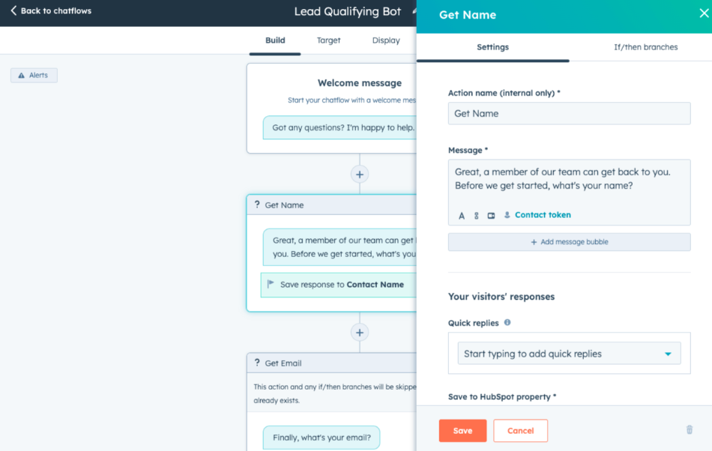Switch to the If/then branches tab
This screenshot has height=451, width=712.
(645, 46)
